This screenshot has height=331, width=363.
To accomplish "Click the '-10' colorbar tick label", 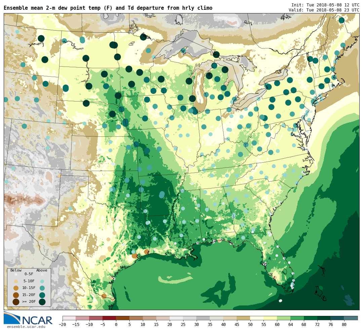I will point(89,325).
